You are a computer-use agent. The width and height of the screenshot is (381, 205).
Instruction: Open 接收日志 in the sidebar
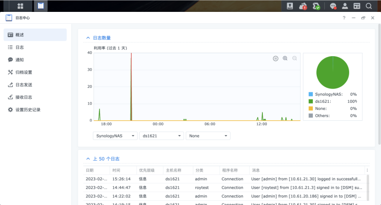(x=35, y=98)
